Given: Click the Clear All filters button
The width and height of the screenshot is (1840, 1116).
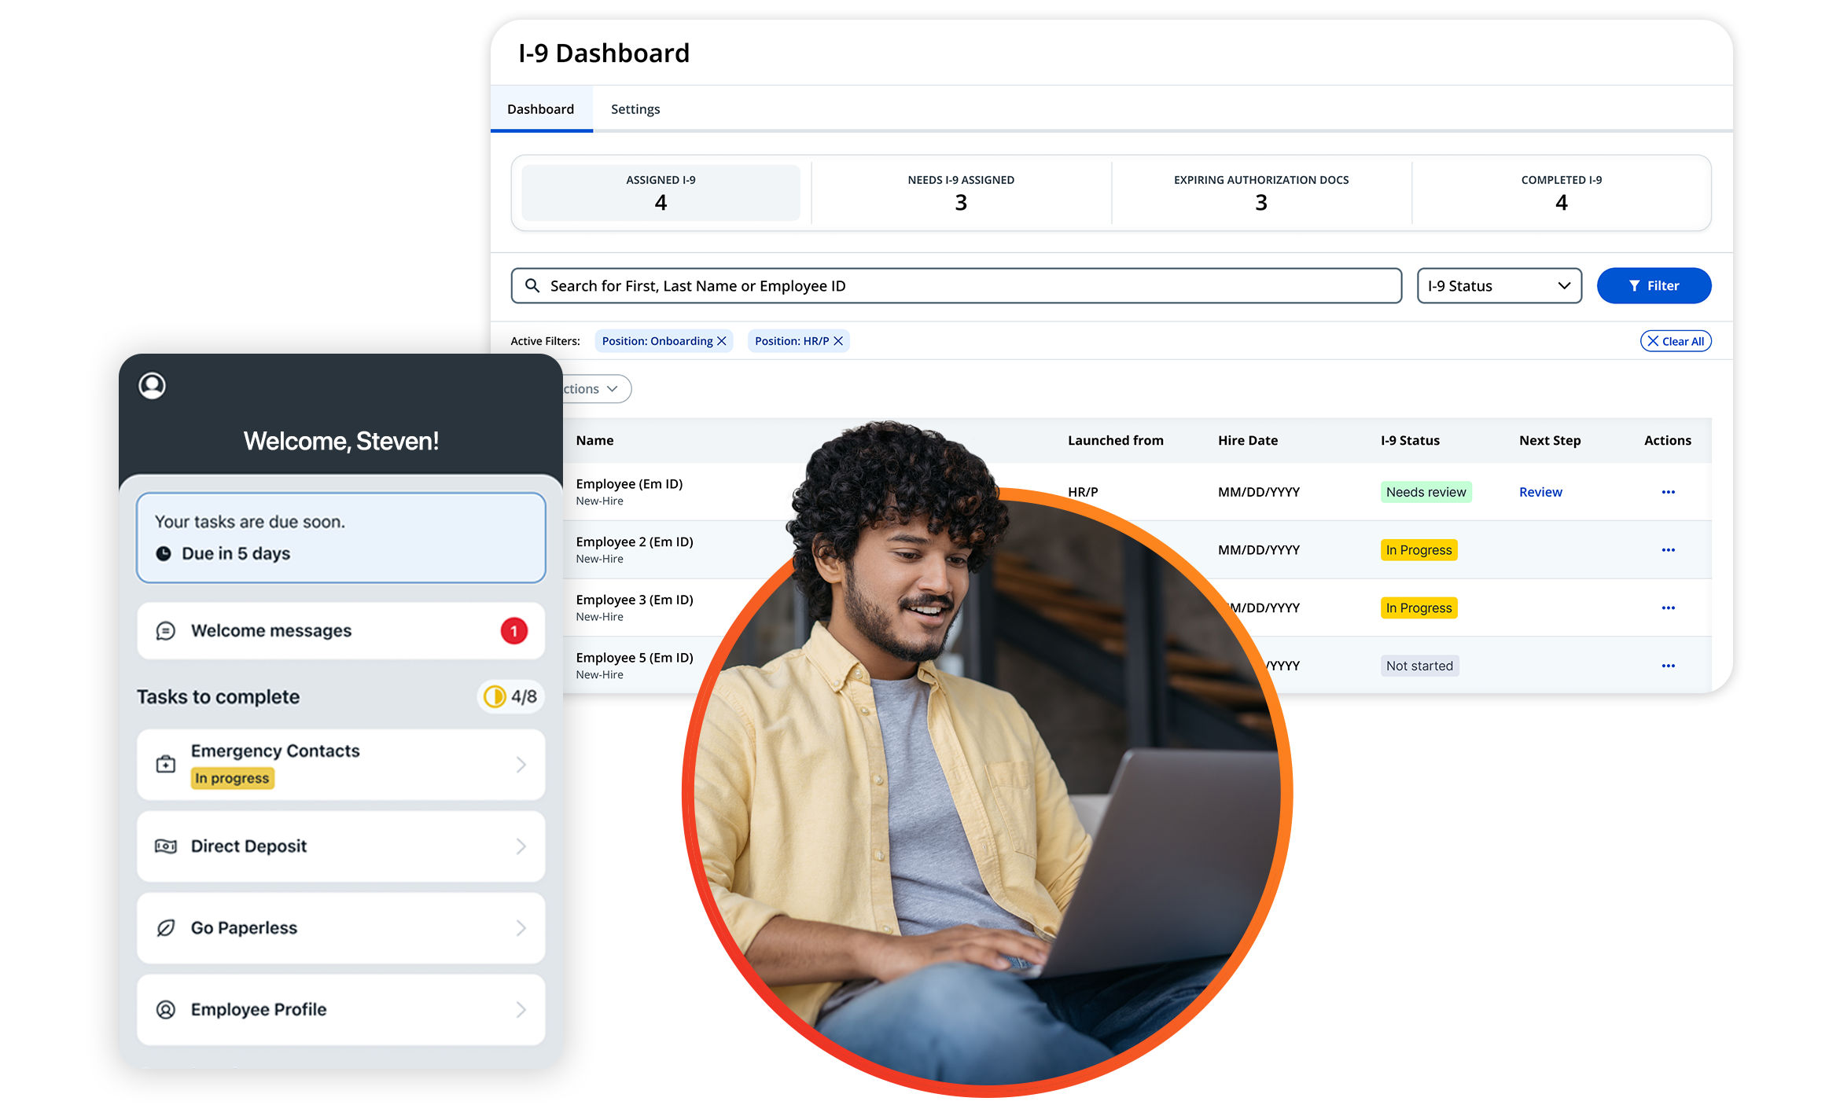Looking at the screenshot, I should click(1676, 341).
